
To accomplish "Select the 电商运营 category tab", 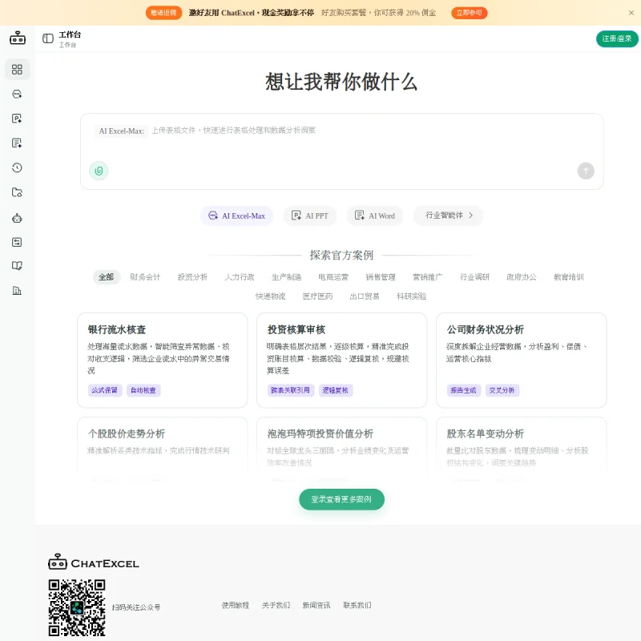I will (333, 277).
